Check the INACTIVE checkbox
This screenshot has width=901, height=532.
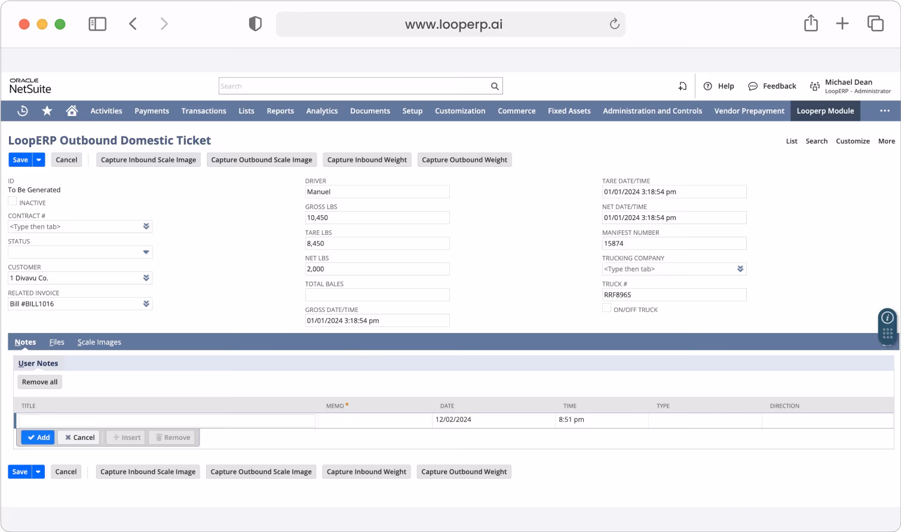(12, 201)
